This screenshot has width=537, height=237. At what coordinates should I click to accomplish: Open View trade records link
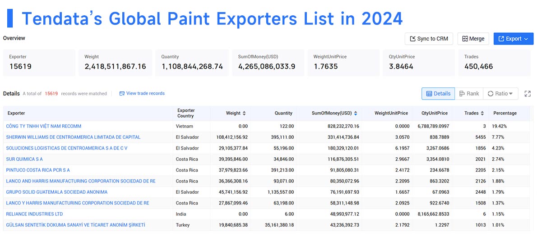[x=145, y=93]
